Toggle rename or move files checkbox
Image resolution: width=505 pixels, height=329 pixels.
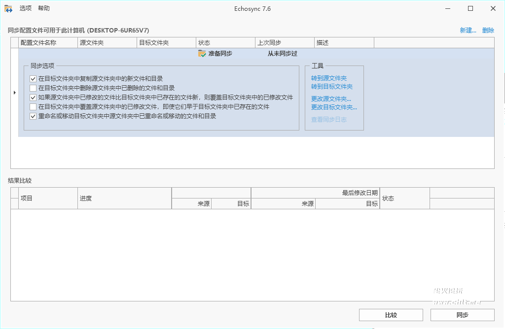pos(33,116)
